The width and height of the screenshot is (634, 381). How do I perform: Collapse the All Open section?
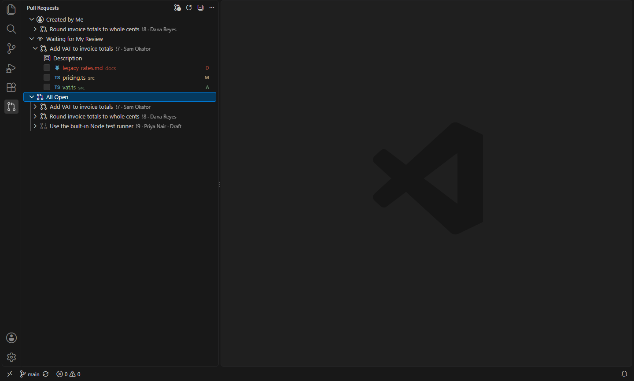32,97
